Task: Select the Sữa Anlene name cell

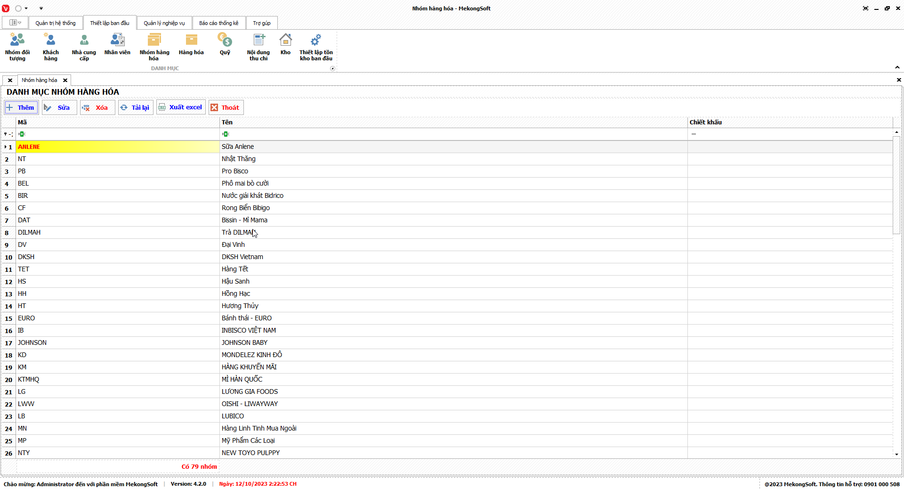Action: coord(453,147)
